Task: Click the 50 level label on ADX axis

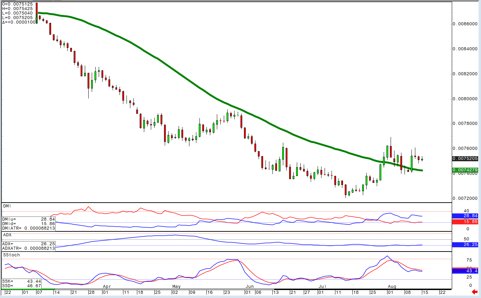Action: (x=466, y=239)
